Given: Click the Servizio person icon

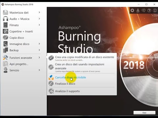Looking at the screenshot, I should 5,70.
